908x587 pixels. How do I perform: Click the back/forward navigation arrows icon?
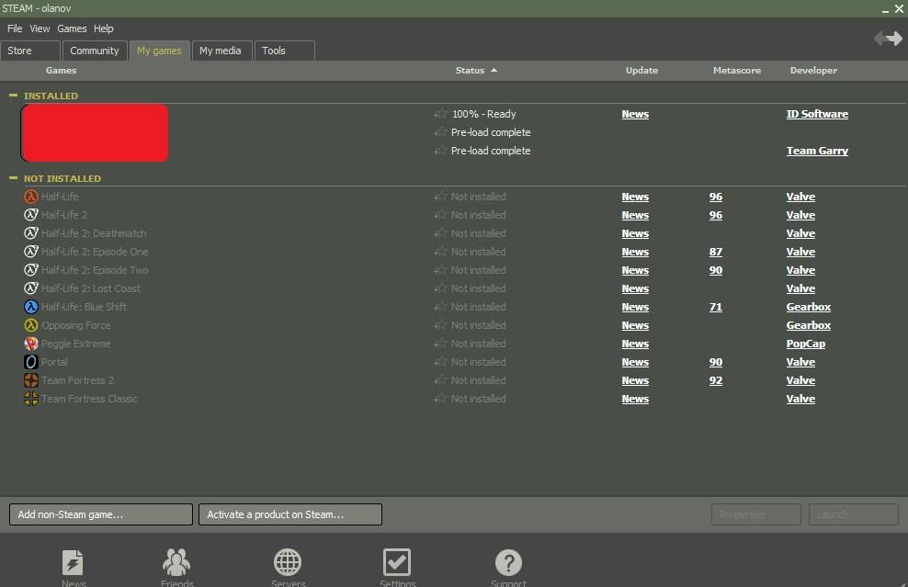tap(889, 39)
